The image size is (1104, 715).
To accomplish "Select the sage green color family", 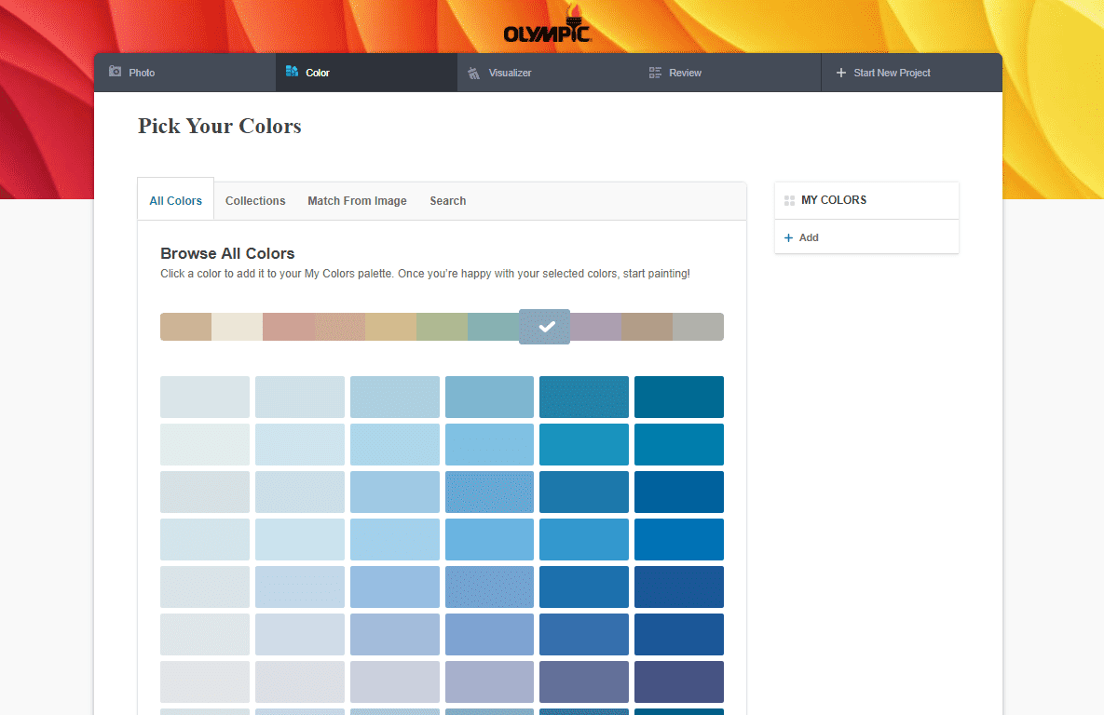I will (x=443, y=327).
